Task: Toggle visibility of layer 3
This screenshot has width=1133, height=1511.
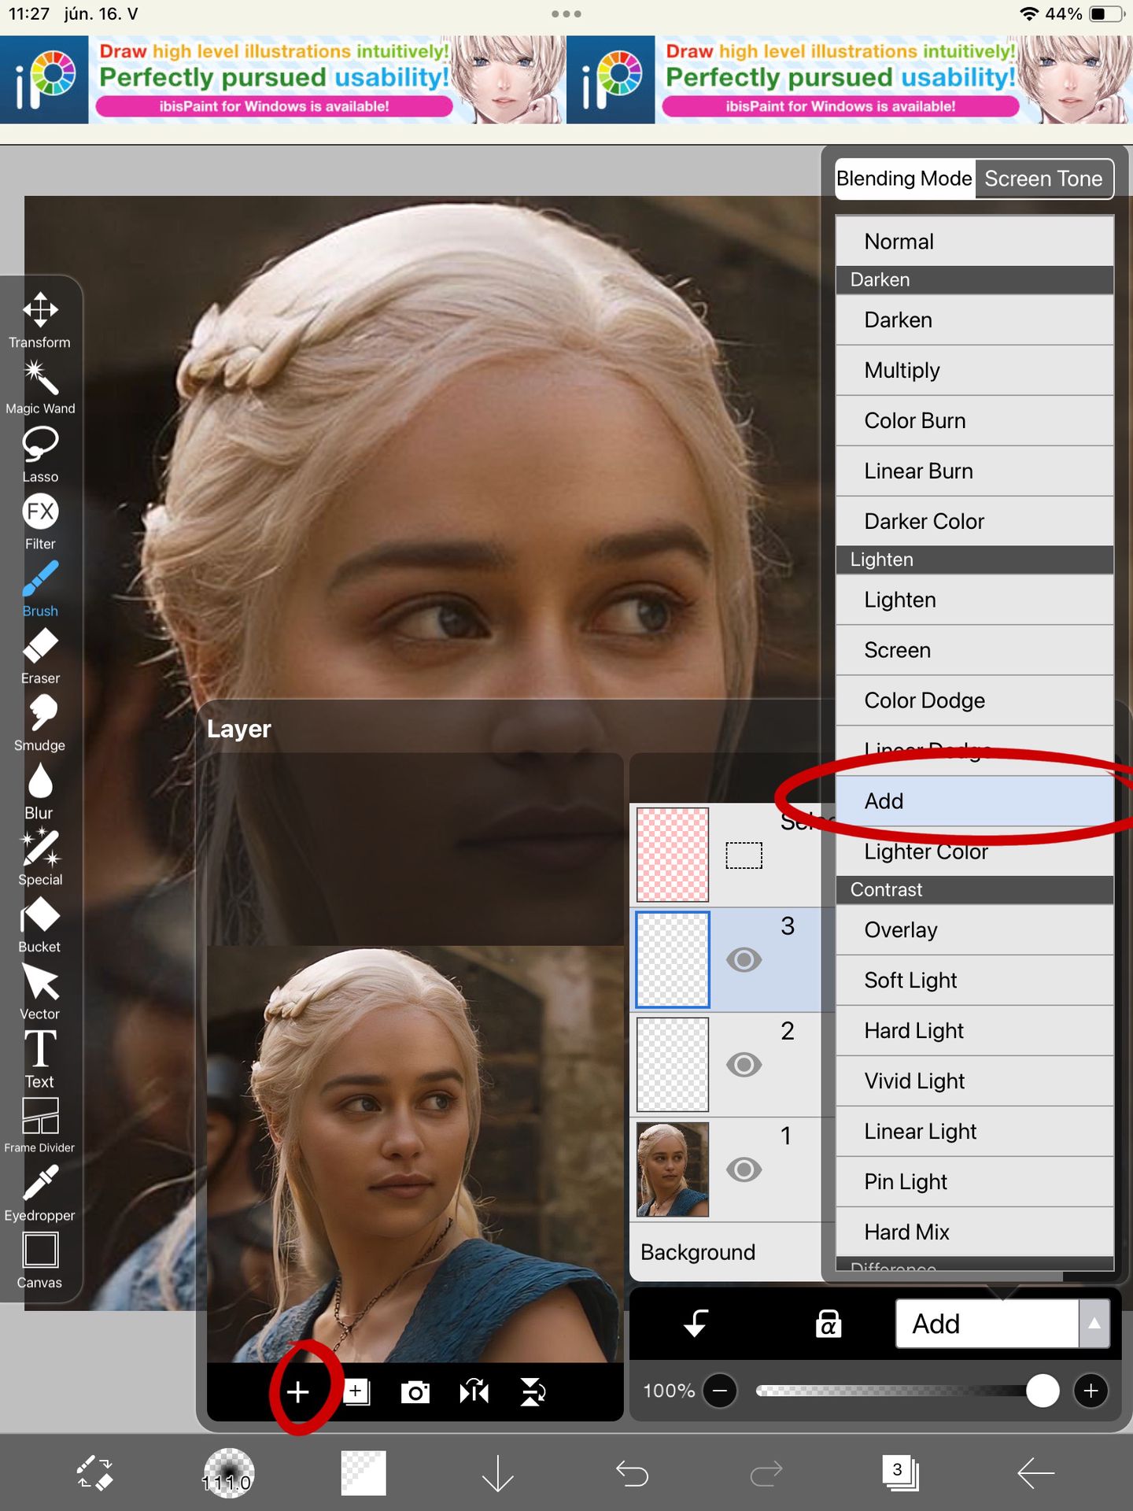Action: tap(744, 959)
